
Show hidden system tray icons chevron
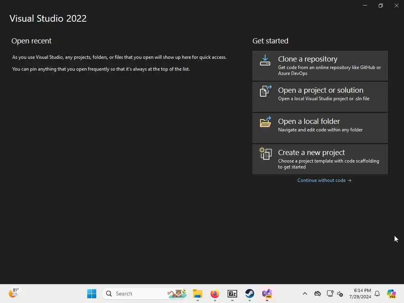[305, 294]
